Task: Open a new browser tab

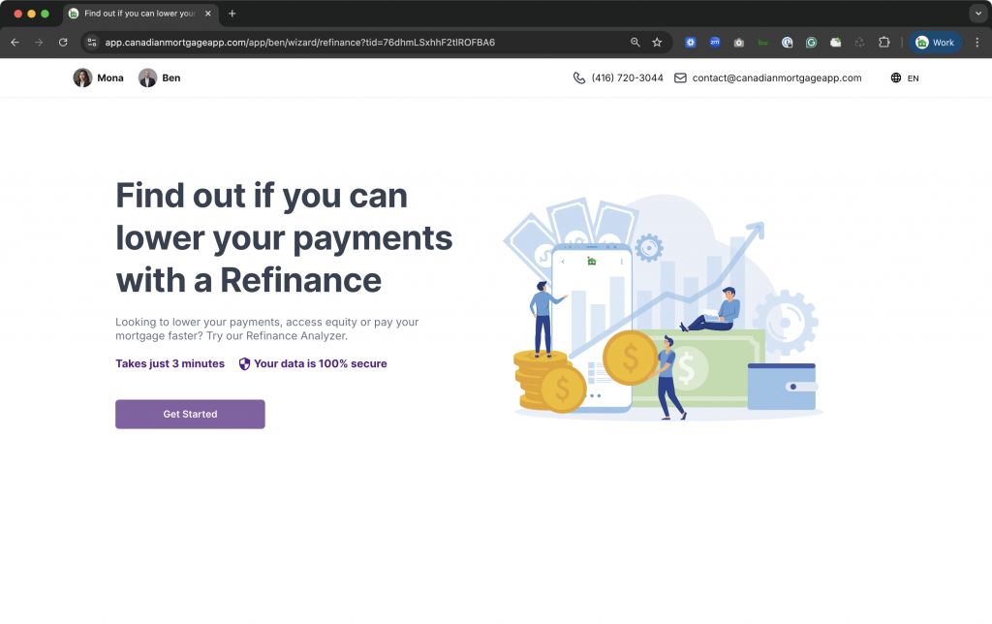Action: click(232, 14)
